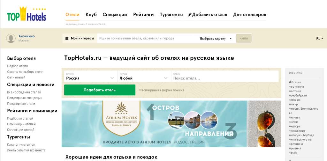
Task: Open the Ru language dropdown
Action: click(319, 39)
